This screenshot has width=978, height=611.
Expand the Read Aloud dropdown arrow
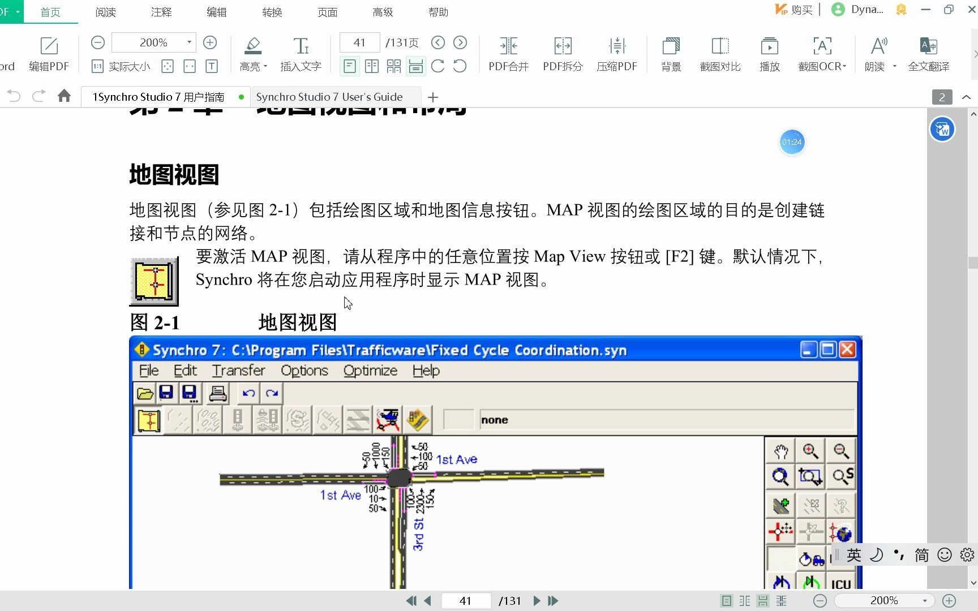[x=895, y=66]
